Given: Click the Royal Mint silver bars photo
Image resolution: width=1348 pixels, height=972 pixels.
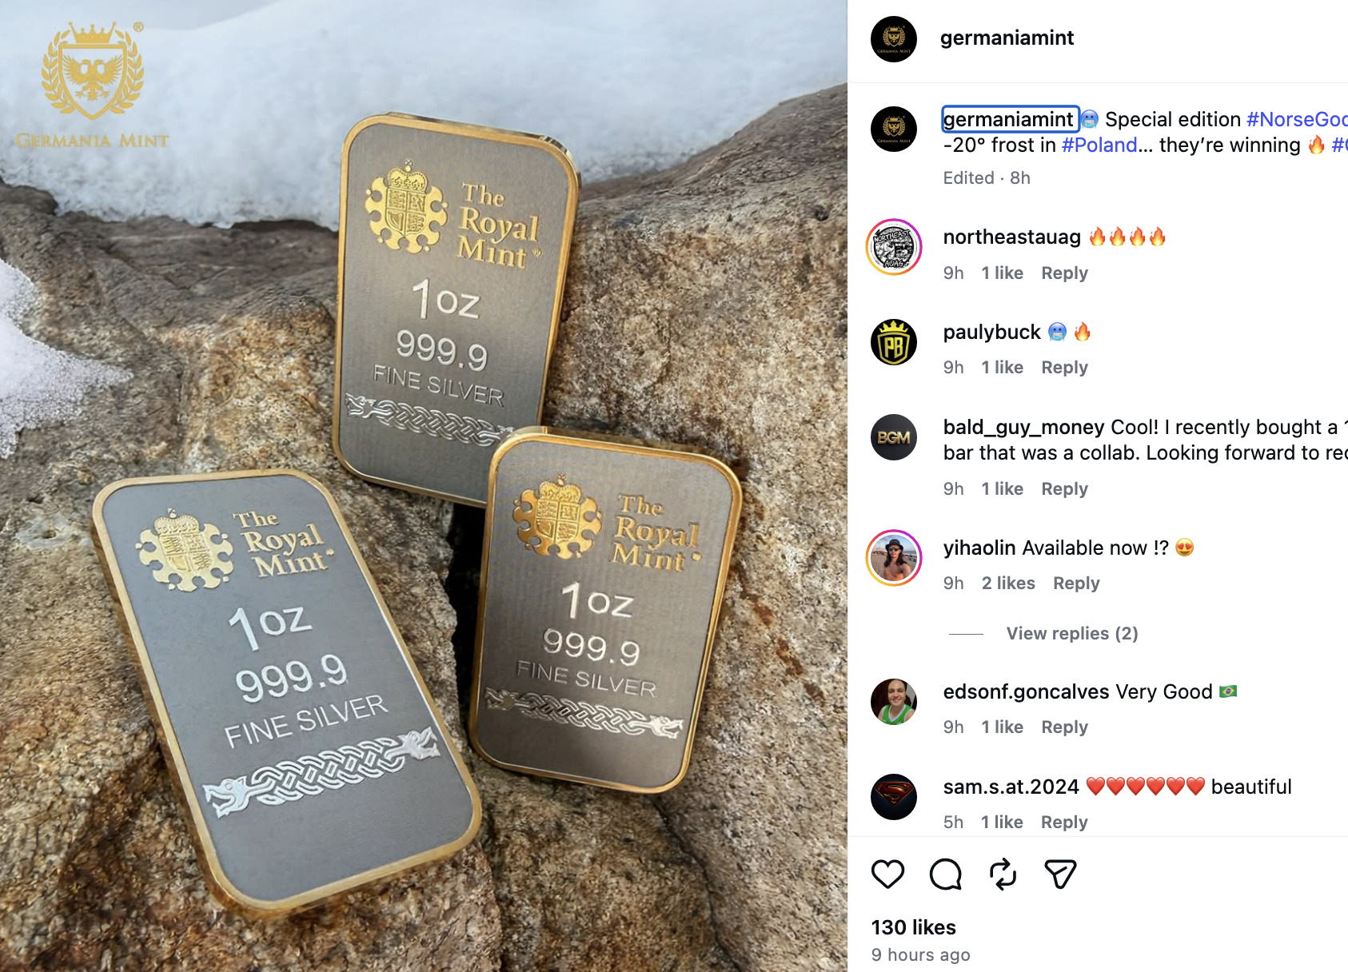Looking at the screenshot, I should (x=424, y=486).
